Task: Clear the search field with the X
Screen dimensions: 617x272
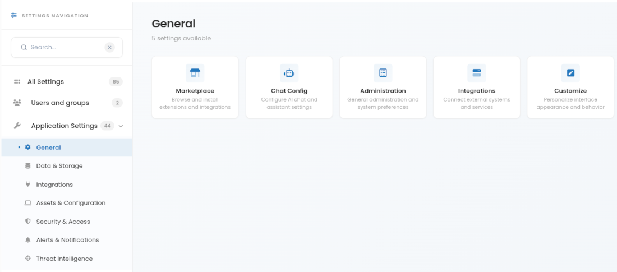Action: tap(110, 47)
